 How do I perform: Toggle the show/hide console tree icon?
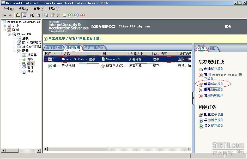point(25,15)
